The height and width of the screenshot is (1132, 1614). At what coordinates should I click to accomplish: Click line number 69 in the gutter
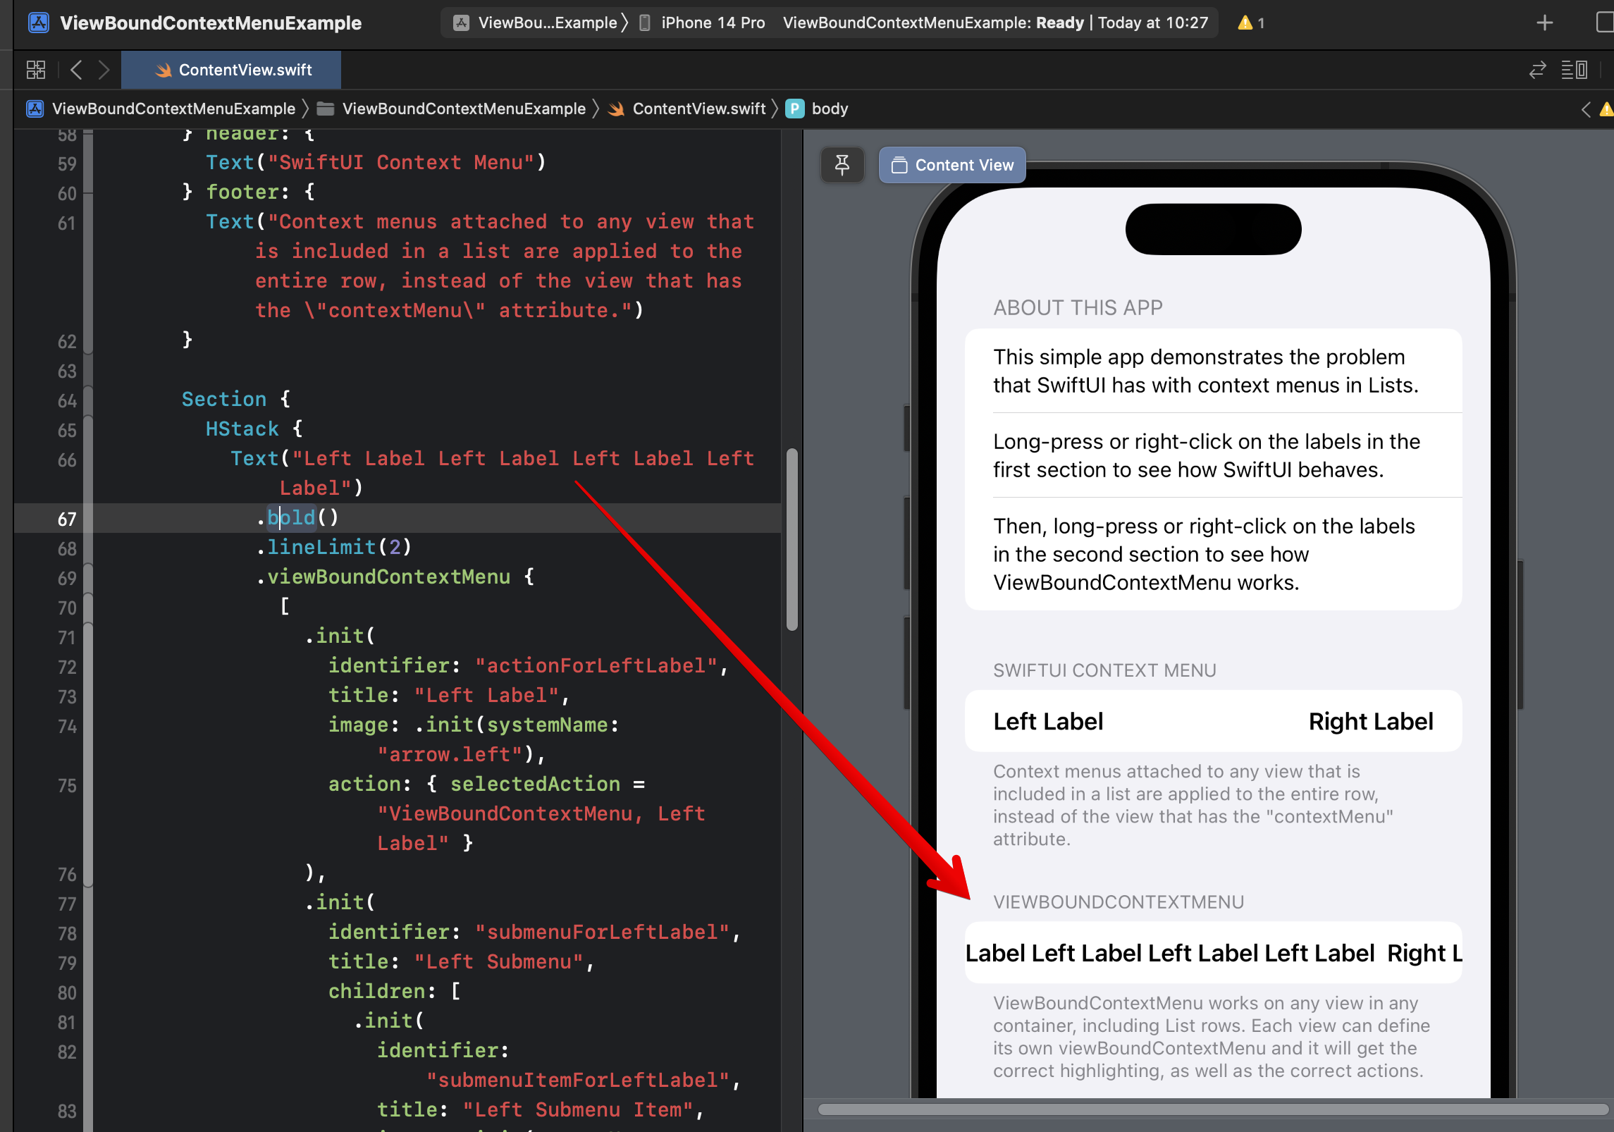coord(67,579)
